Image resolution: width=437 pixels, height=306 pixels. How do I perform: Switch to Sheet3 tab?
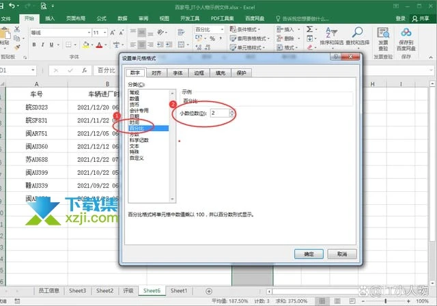[77, 291]
